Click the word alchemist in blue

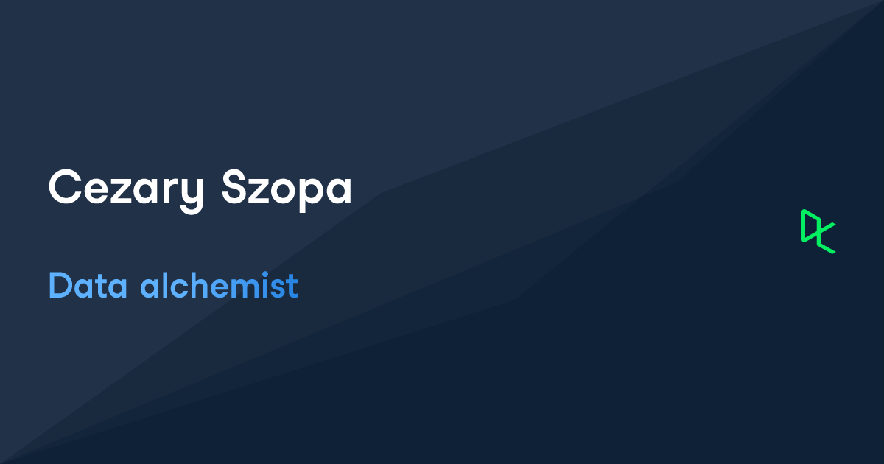pos(219,286)
